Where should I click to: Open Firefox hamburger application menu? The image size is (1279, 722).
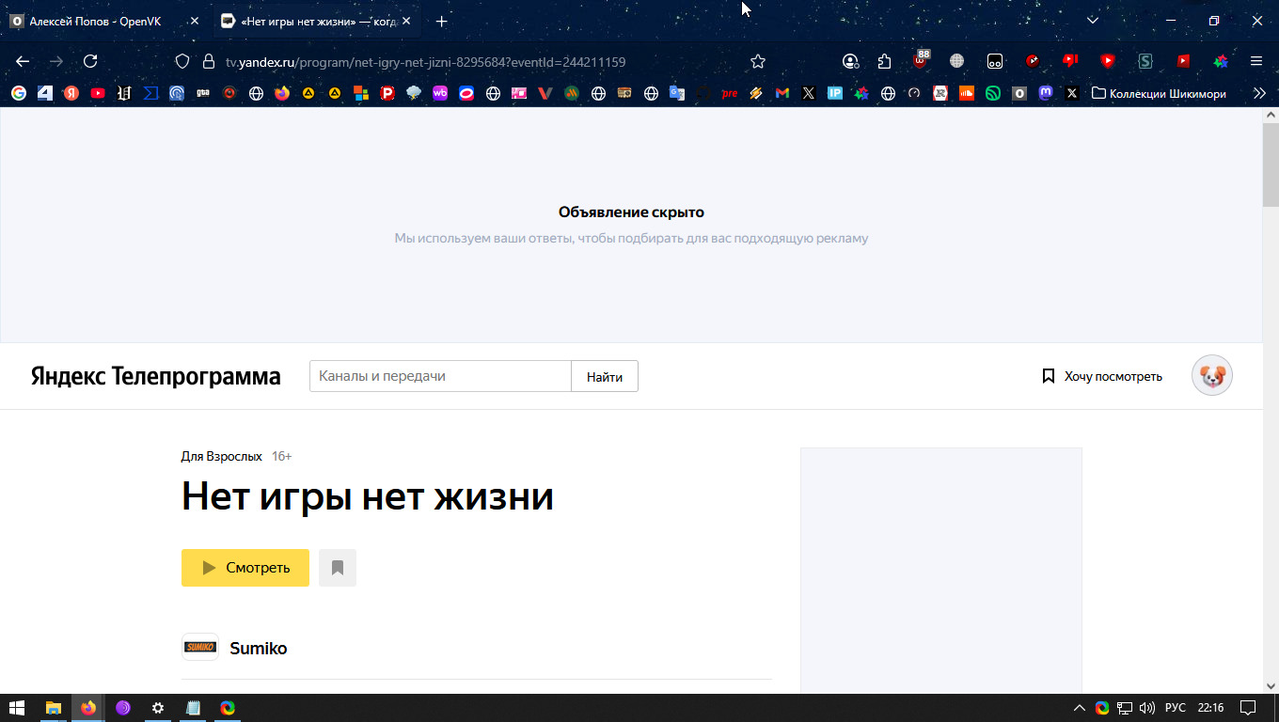click(x=1256, y=61)
